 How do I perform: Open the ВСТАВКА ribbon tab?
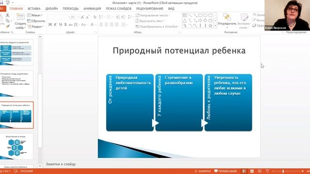tap(34, 9)
